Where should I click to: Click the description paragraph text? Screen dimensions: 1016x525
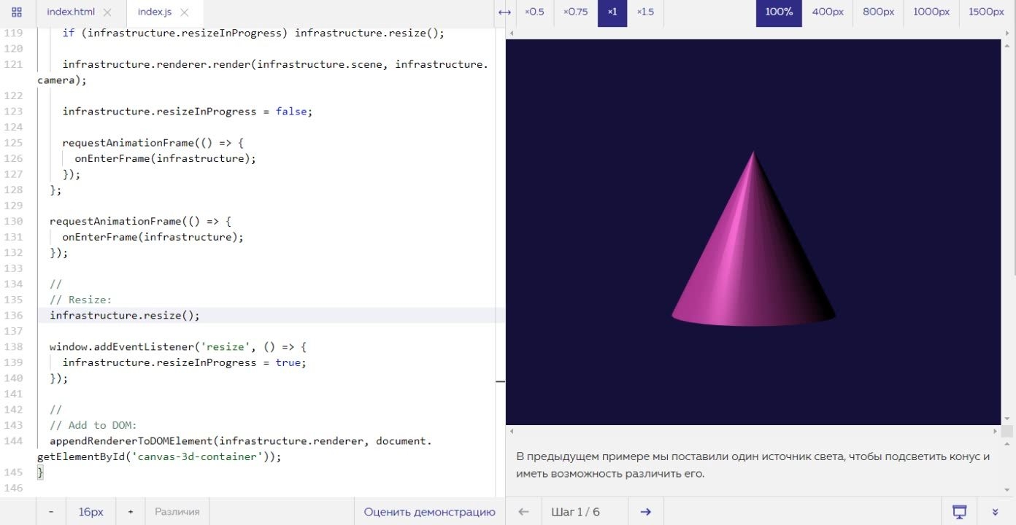tap(753, 465)
